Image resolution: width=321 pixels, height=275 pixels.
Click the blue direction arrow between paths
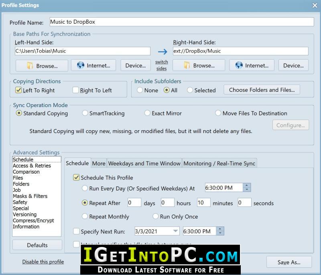[163, 52]
